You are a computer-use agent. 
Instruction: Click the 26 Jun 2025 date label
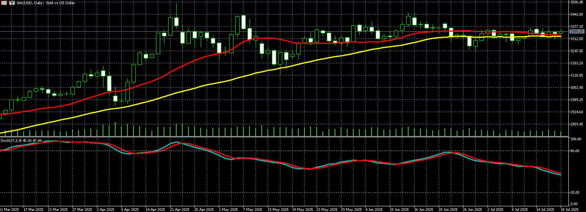click(x=473, y=210)
